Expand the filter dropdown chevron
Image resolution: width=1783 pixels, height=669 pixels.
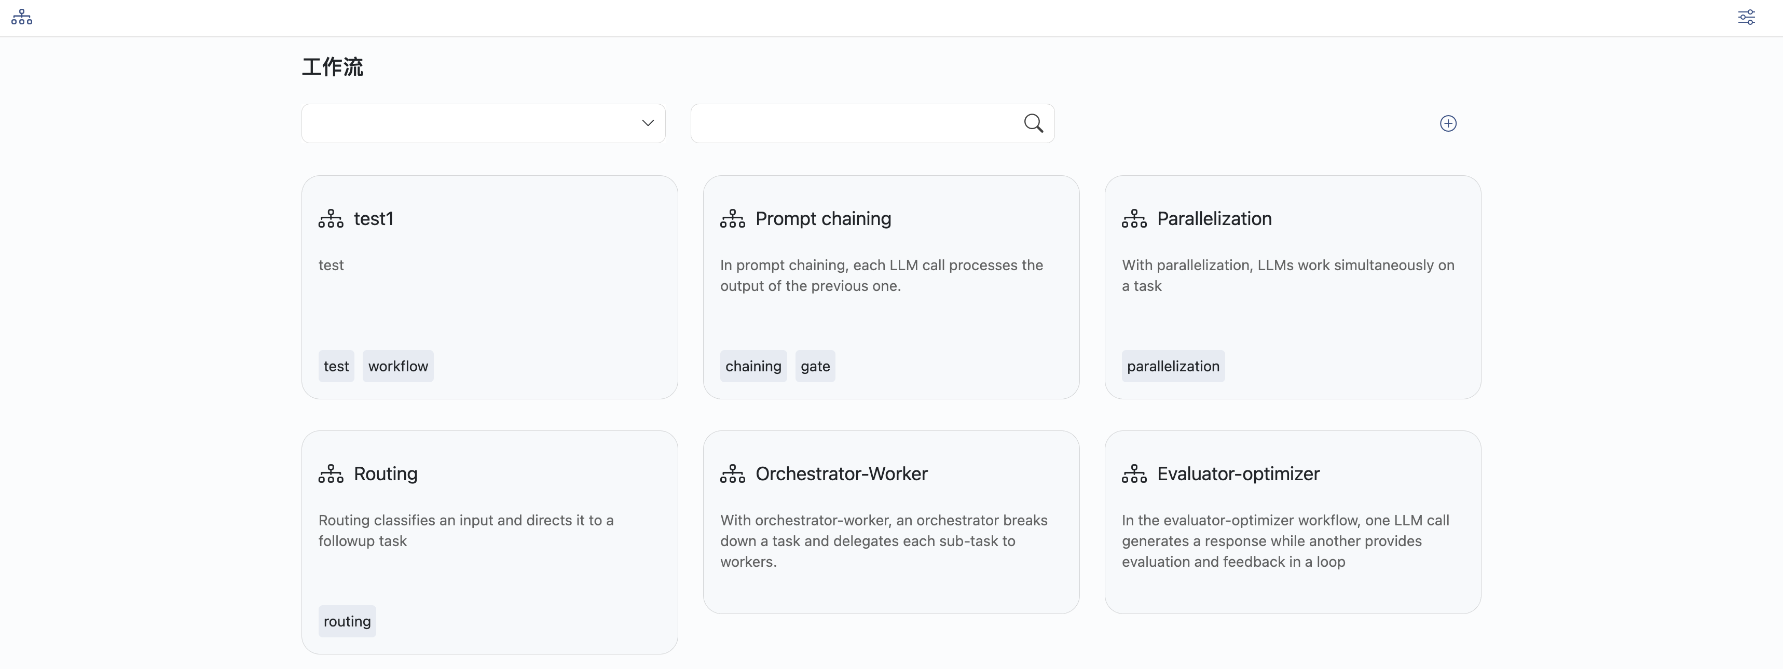click(648, 123)
